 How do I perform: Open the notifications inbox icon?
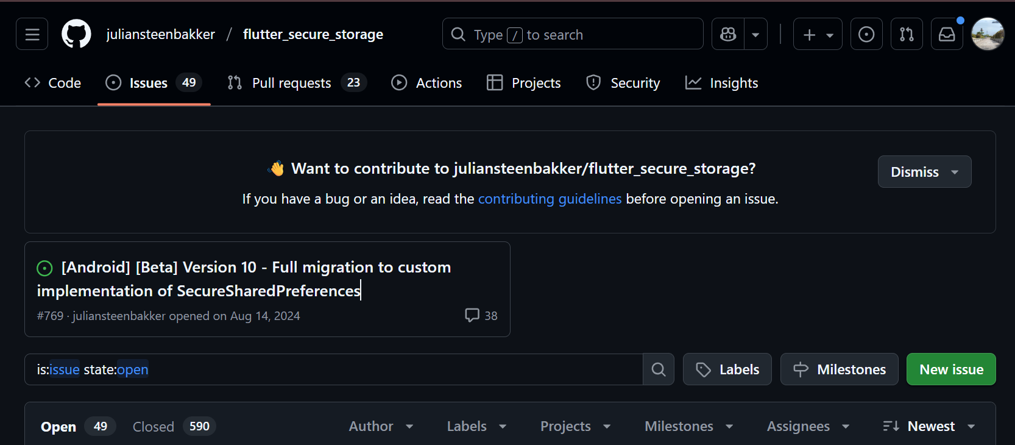click(x=947, y=34)
